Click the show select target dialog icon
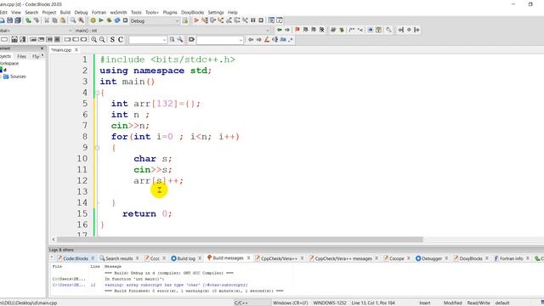The image size is (544, 306). (185, 20)
